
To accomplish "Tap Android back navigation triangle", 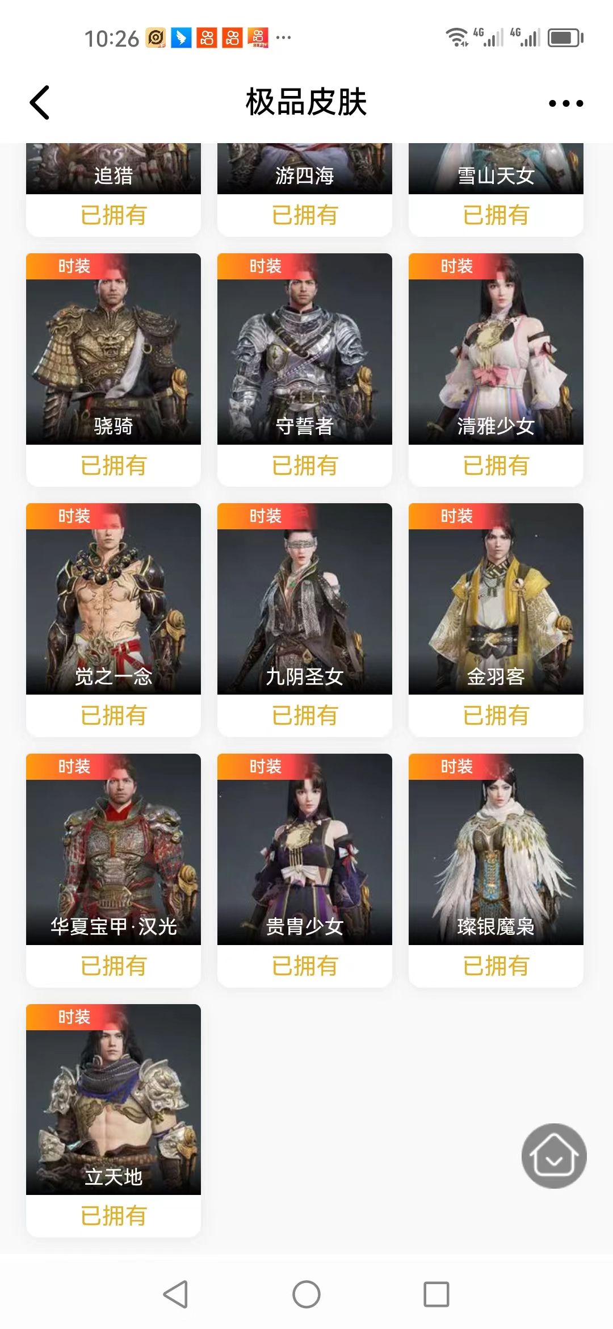I will pos(175,1294).
